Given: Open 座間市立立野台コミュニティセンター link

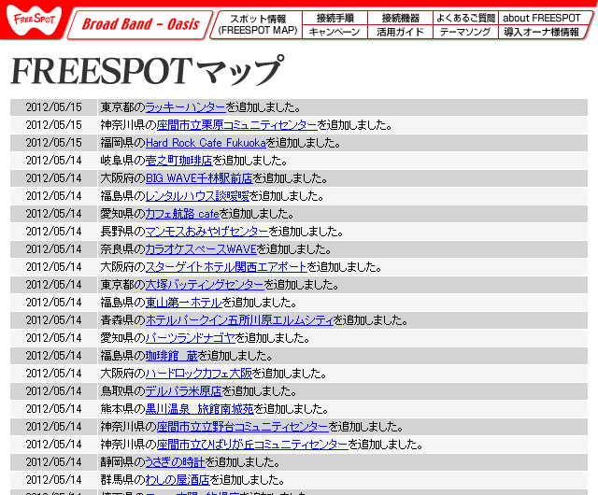Looking at the screenshot, I should pos(243,427).
